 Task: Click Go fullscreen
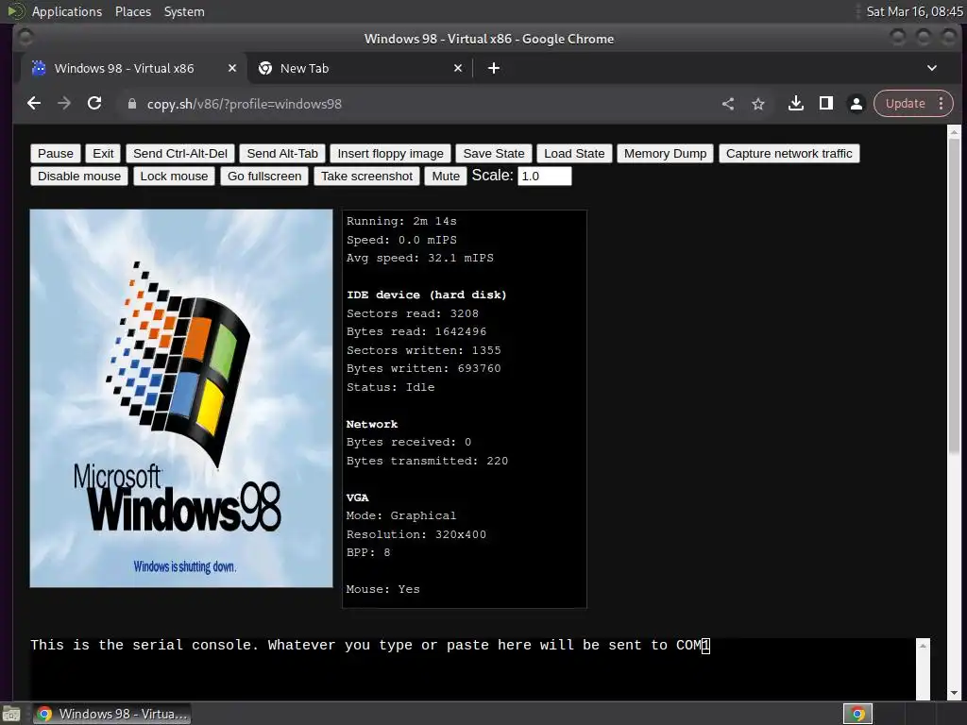click(264, 177)
